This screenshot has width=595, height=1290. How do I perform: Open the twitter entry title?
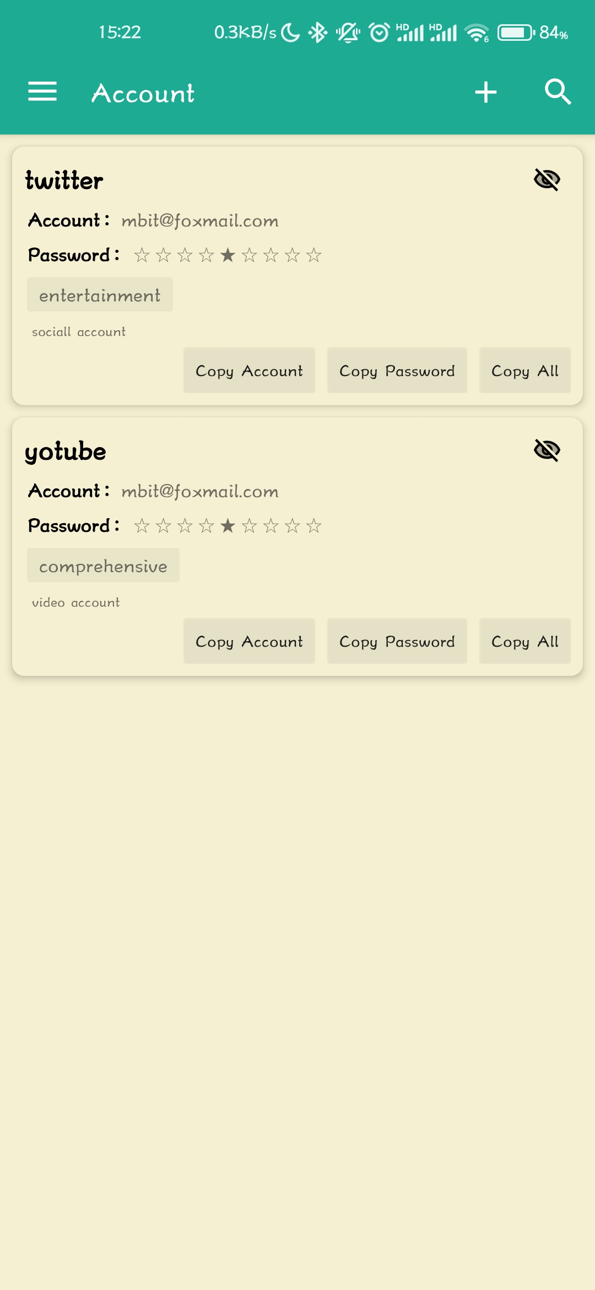click(x=64, y=180)
